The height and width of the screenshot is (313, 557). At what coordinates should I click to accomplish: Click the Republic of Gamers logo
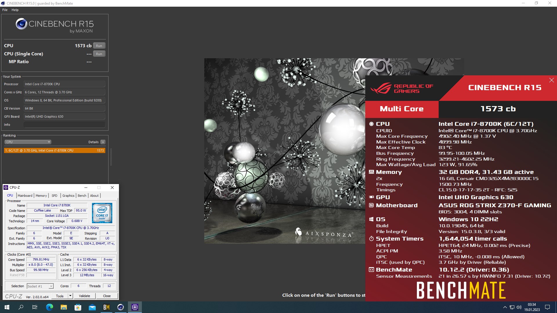click(402, 88)
